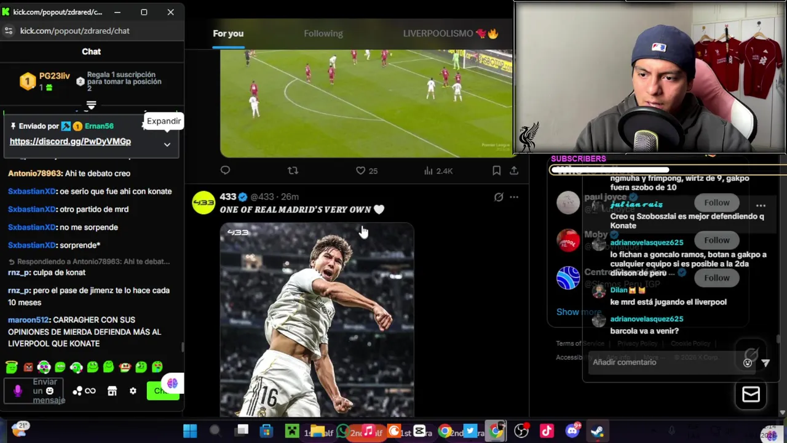
Task: Click Show more in who to follow
Action: click(x=579, y=312)
